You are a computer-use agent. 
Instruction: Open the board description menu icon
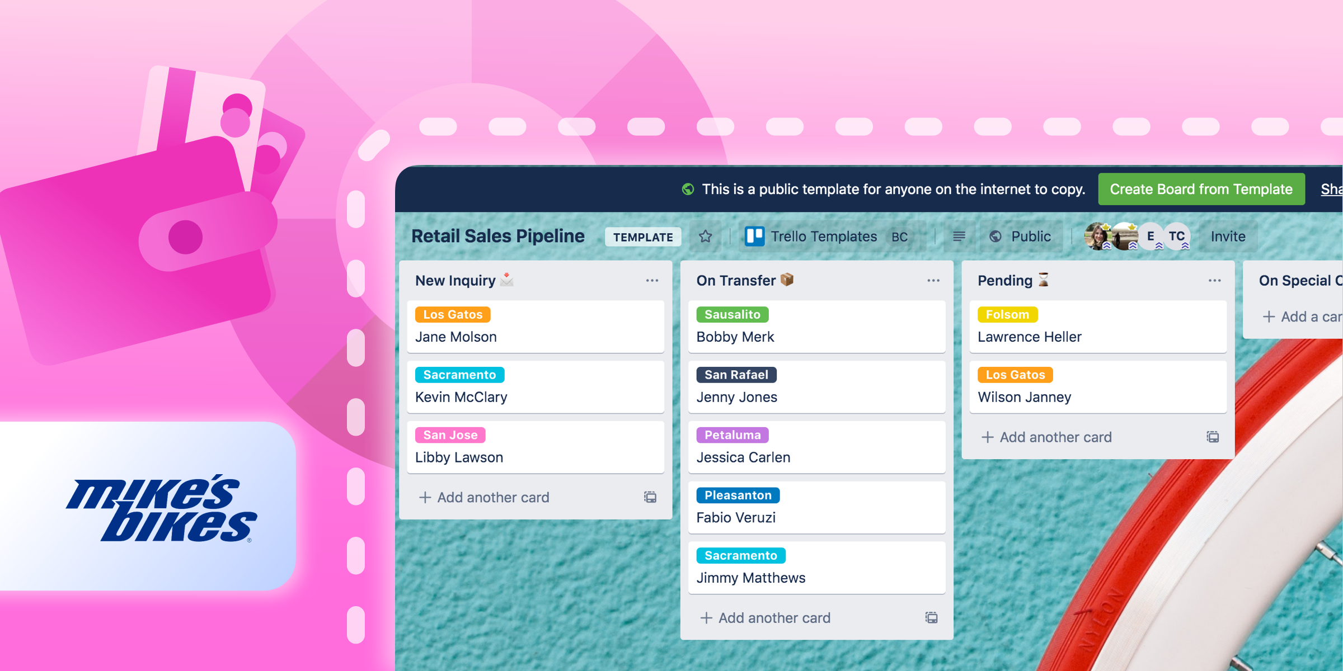pyautogui.click(x=959, y=237)
